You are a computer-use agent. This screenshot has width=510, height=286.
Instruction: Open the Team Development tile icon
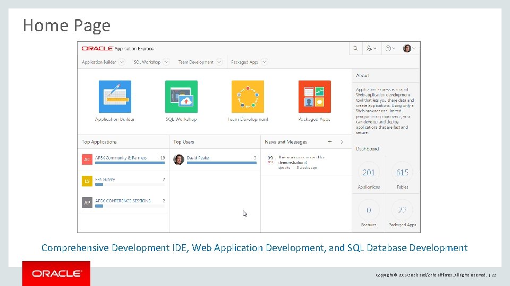coord(248,96)
